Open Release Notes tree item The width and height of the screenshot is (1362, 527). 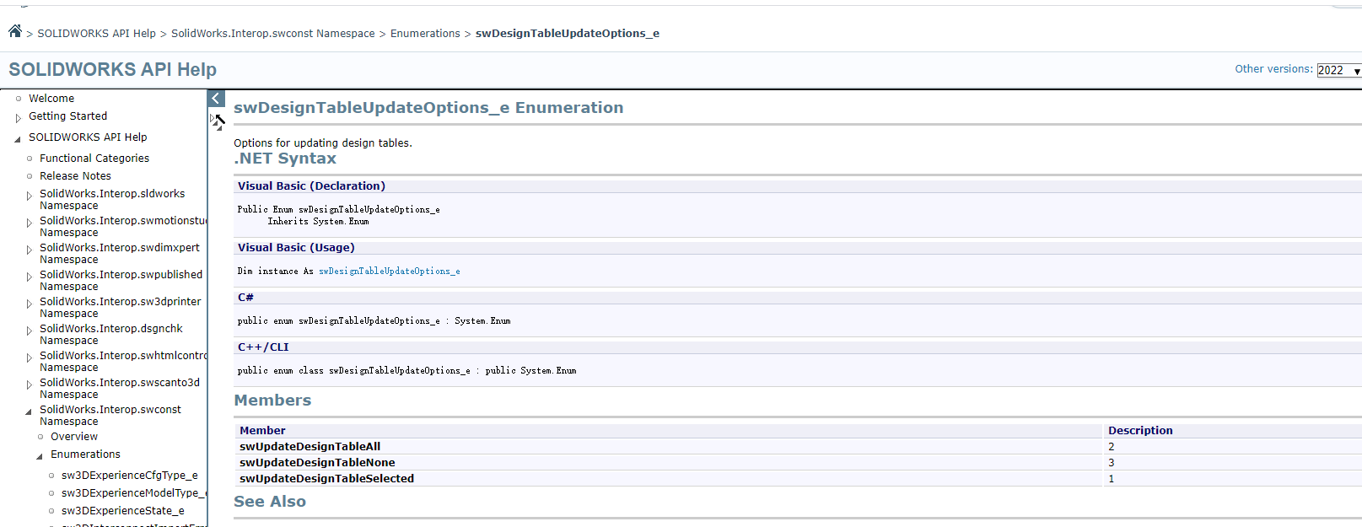[75, 176]
